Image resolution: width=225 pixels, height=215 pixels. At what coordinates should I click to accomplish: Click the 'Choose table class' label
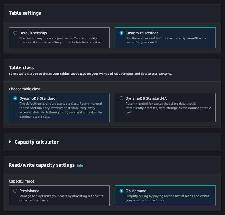[x=25, y=89]
